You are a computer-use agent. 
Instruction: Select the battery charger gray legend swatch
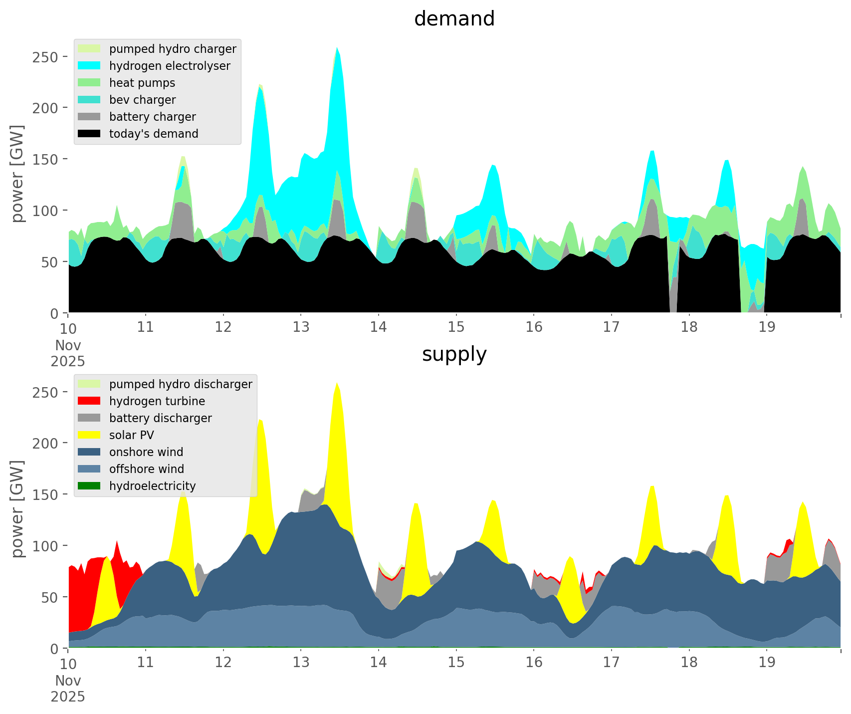tap(89, 117)
